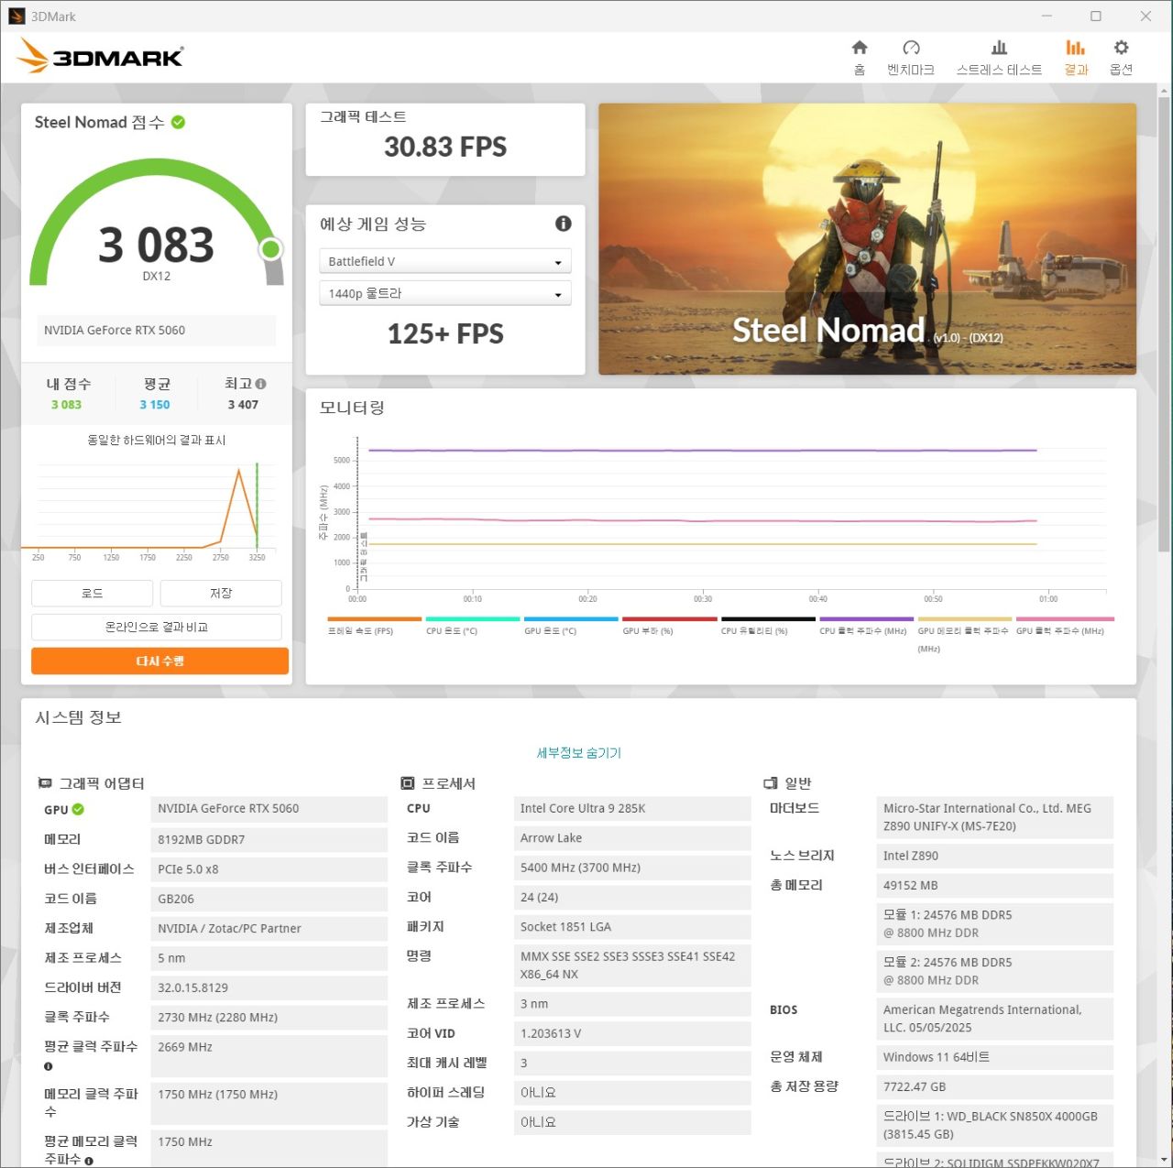Open the Home icon in top navigation
Image resolution: width=1173 pixels, height=1168 pixels.
[x=859, y=49]
